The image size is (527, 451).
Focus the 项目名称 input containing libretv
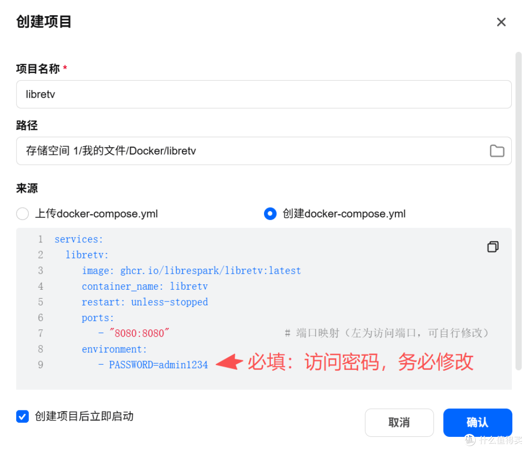pos(264,94)
